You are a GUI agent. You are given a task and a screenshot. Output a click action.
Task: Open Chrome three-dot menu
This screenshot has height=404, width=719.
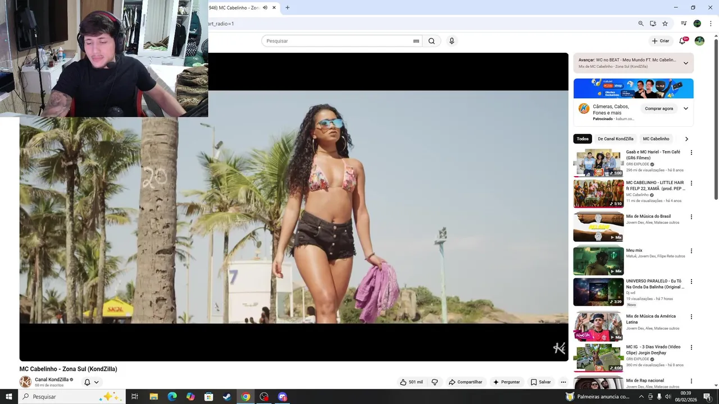(711, 24)
